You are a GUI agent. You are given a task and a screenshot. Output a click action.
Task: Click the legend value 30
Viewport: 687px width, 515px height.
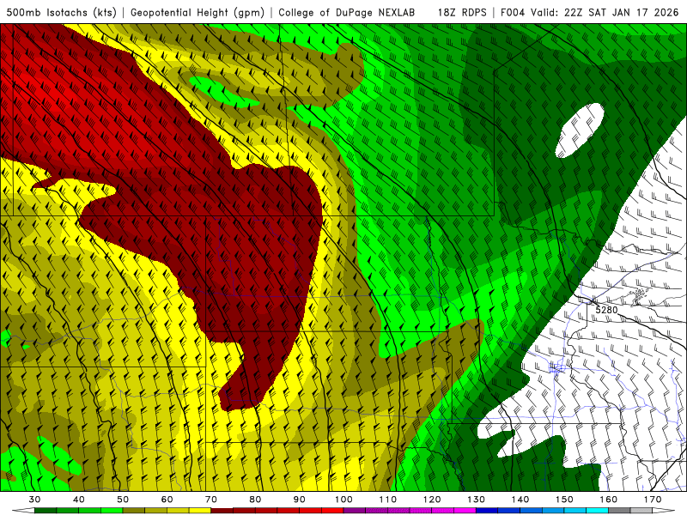point(34,500)
